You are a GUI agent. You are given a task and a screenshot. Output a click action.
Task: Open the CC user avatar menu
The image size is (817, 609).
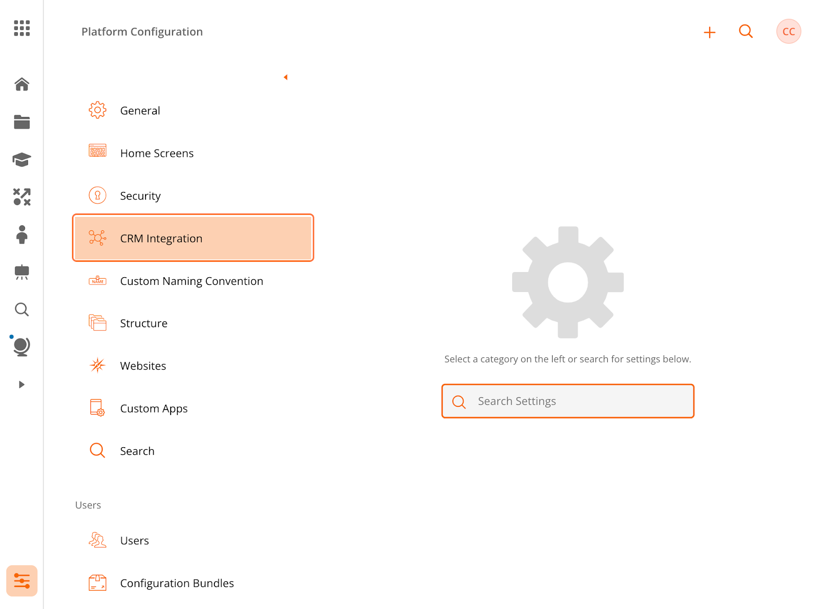click(x=788, y=32)
